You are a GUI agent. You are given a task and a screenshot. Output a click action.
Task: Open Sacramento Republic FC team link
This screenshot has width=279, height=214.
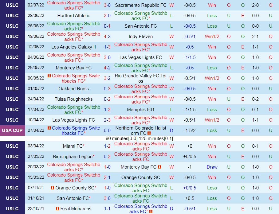pos(140,5)
